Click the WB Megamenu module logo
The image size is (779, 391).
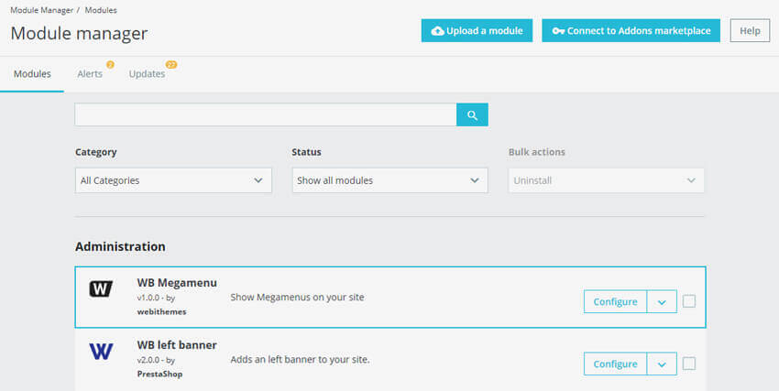[101, 289]
